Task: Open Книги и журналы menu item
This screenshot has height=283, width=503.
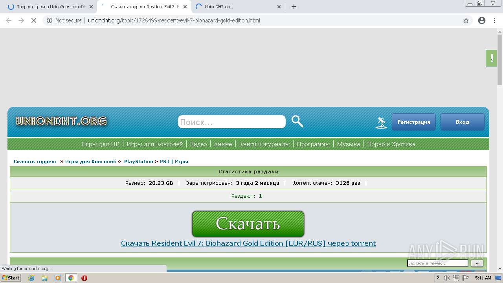Action: point(264,144)
